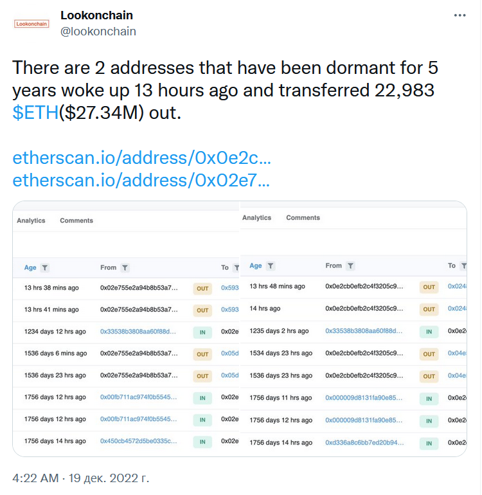Open sender address 0x450cb4572d5be0335c in left table

click(x=139, y=441)
